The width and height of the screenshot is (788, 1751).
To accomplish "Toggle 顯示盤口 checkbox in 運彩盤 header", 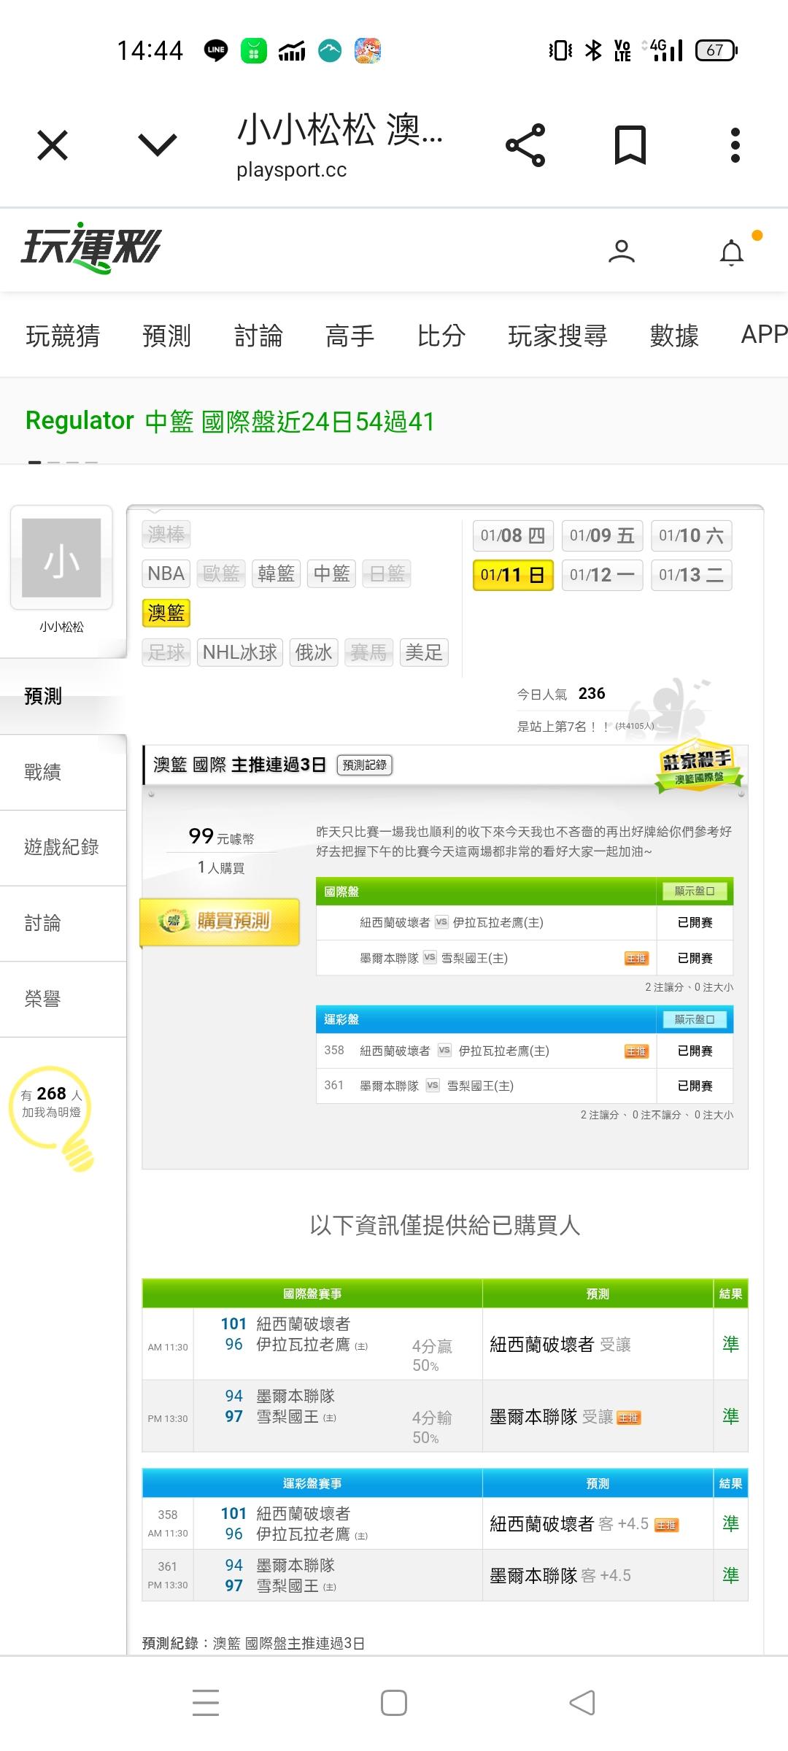I will pyautogui.click(x=695, y=1019).
